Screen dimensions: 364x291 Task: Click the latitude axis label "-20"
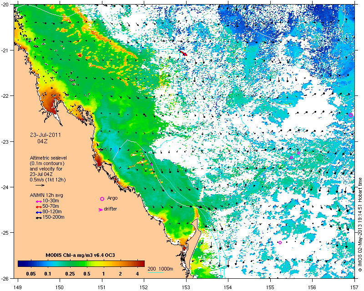click(5, 5)
